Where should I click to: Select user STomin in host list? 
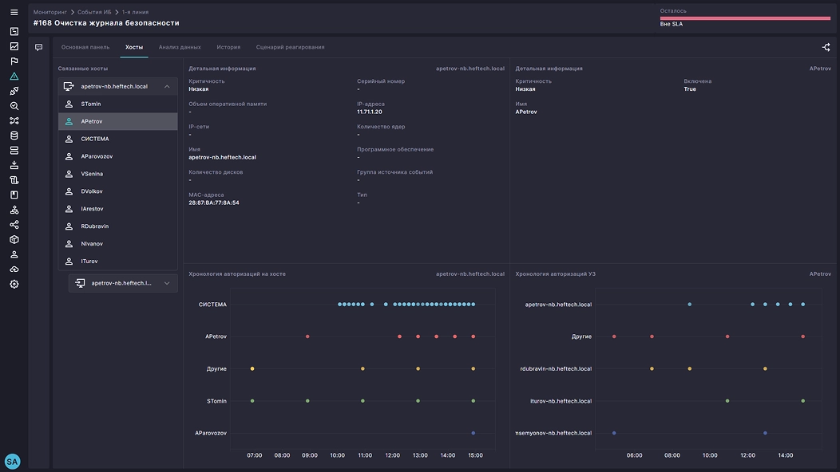tap(91, 104)
